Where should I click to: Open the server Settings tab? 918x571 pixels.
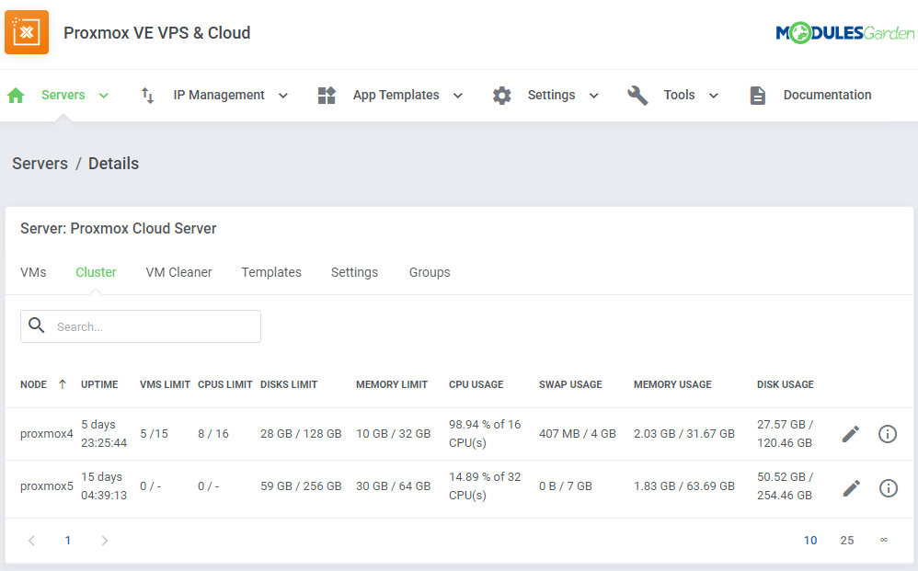click(x=354, y=272)
